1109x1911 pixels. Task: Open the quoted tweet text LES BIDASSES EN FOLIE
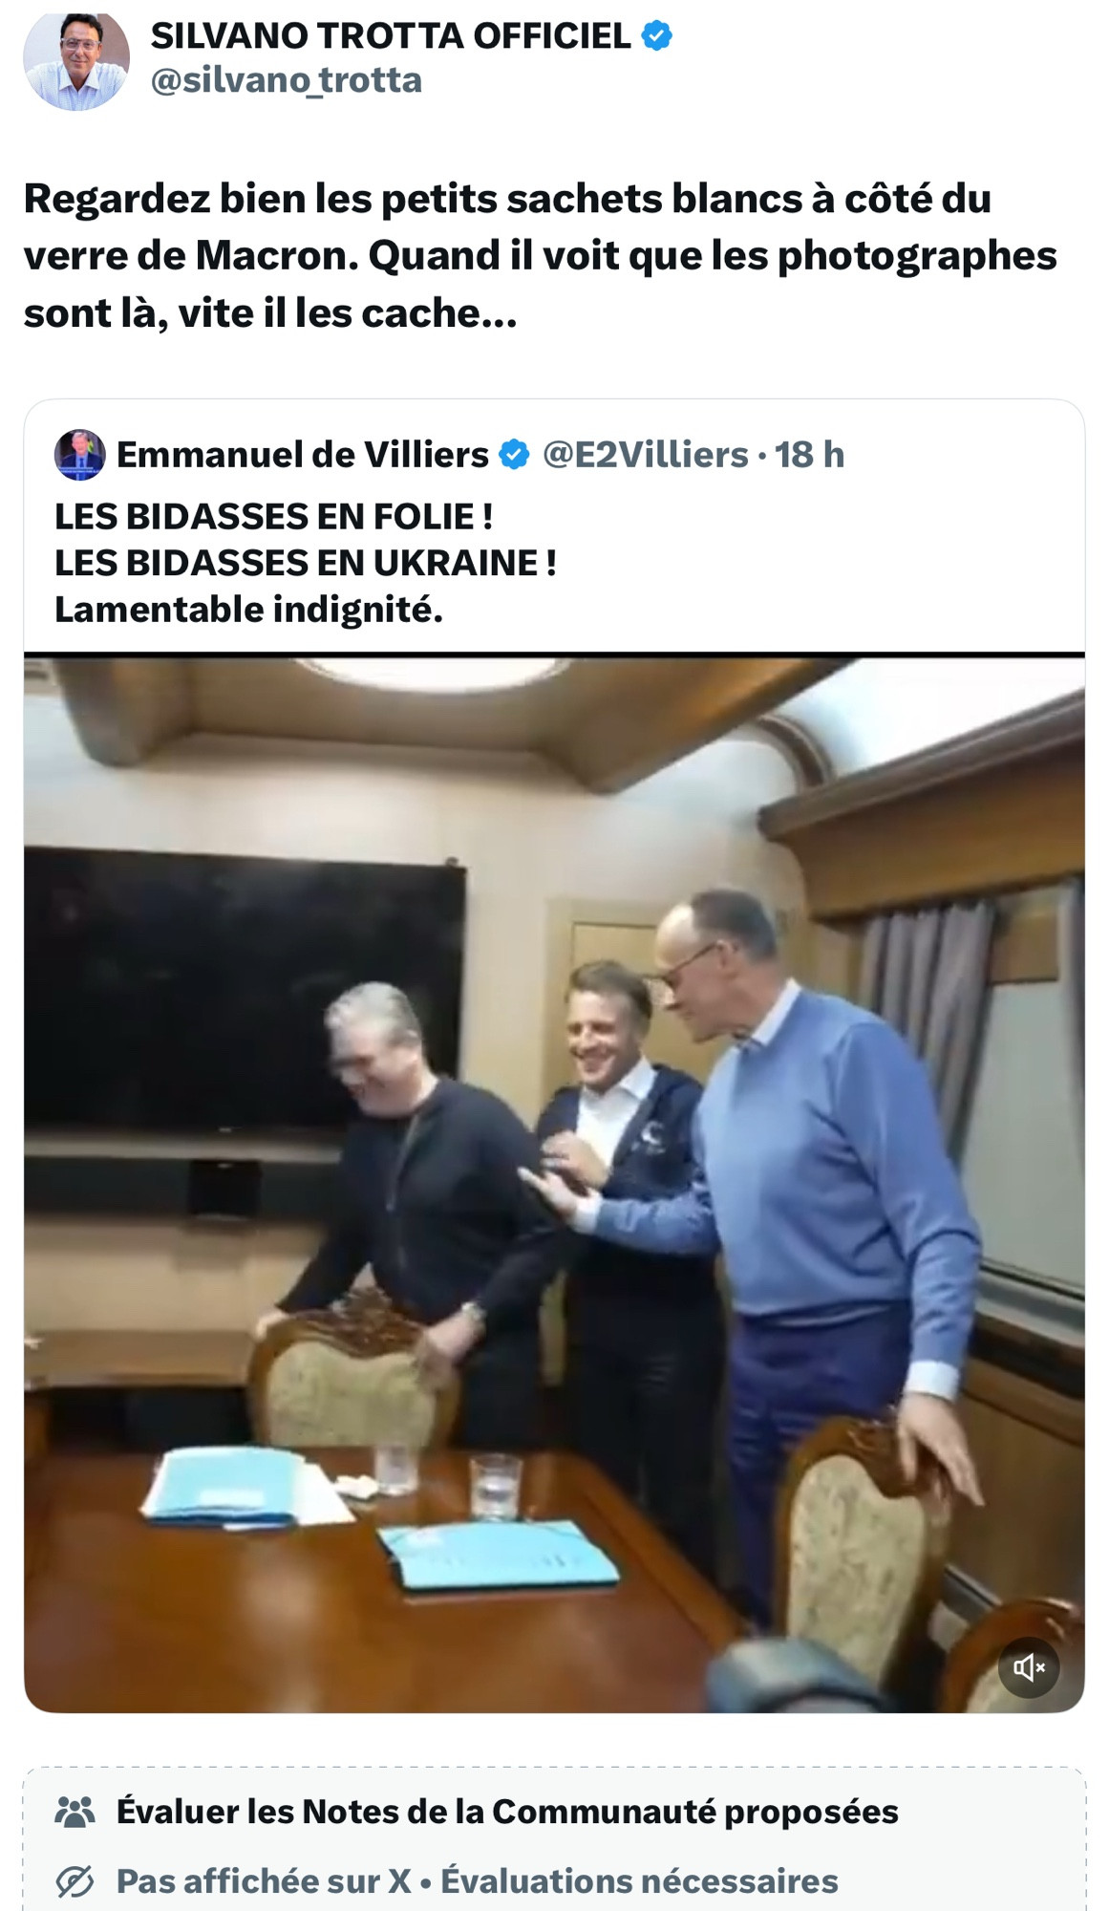[x=273, y=517]
